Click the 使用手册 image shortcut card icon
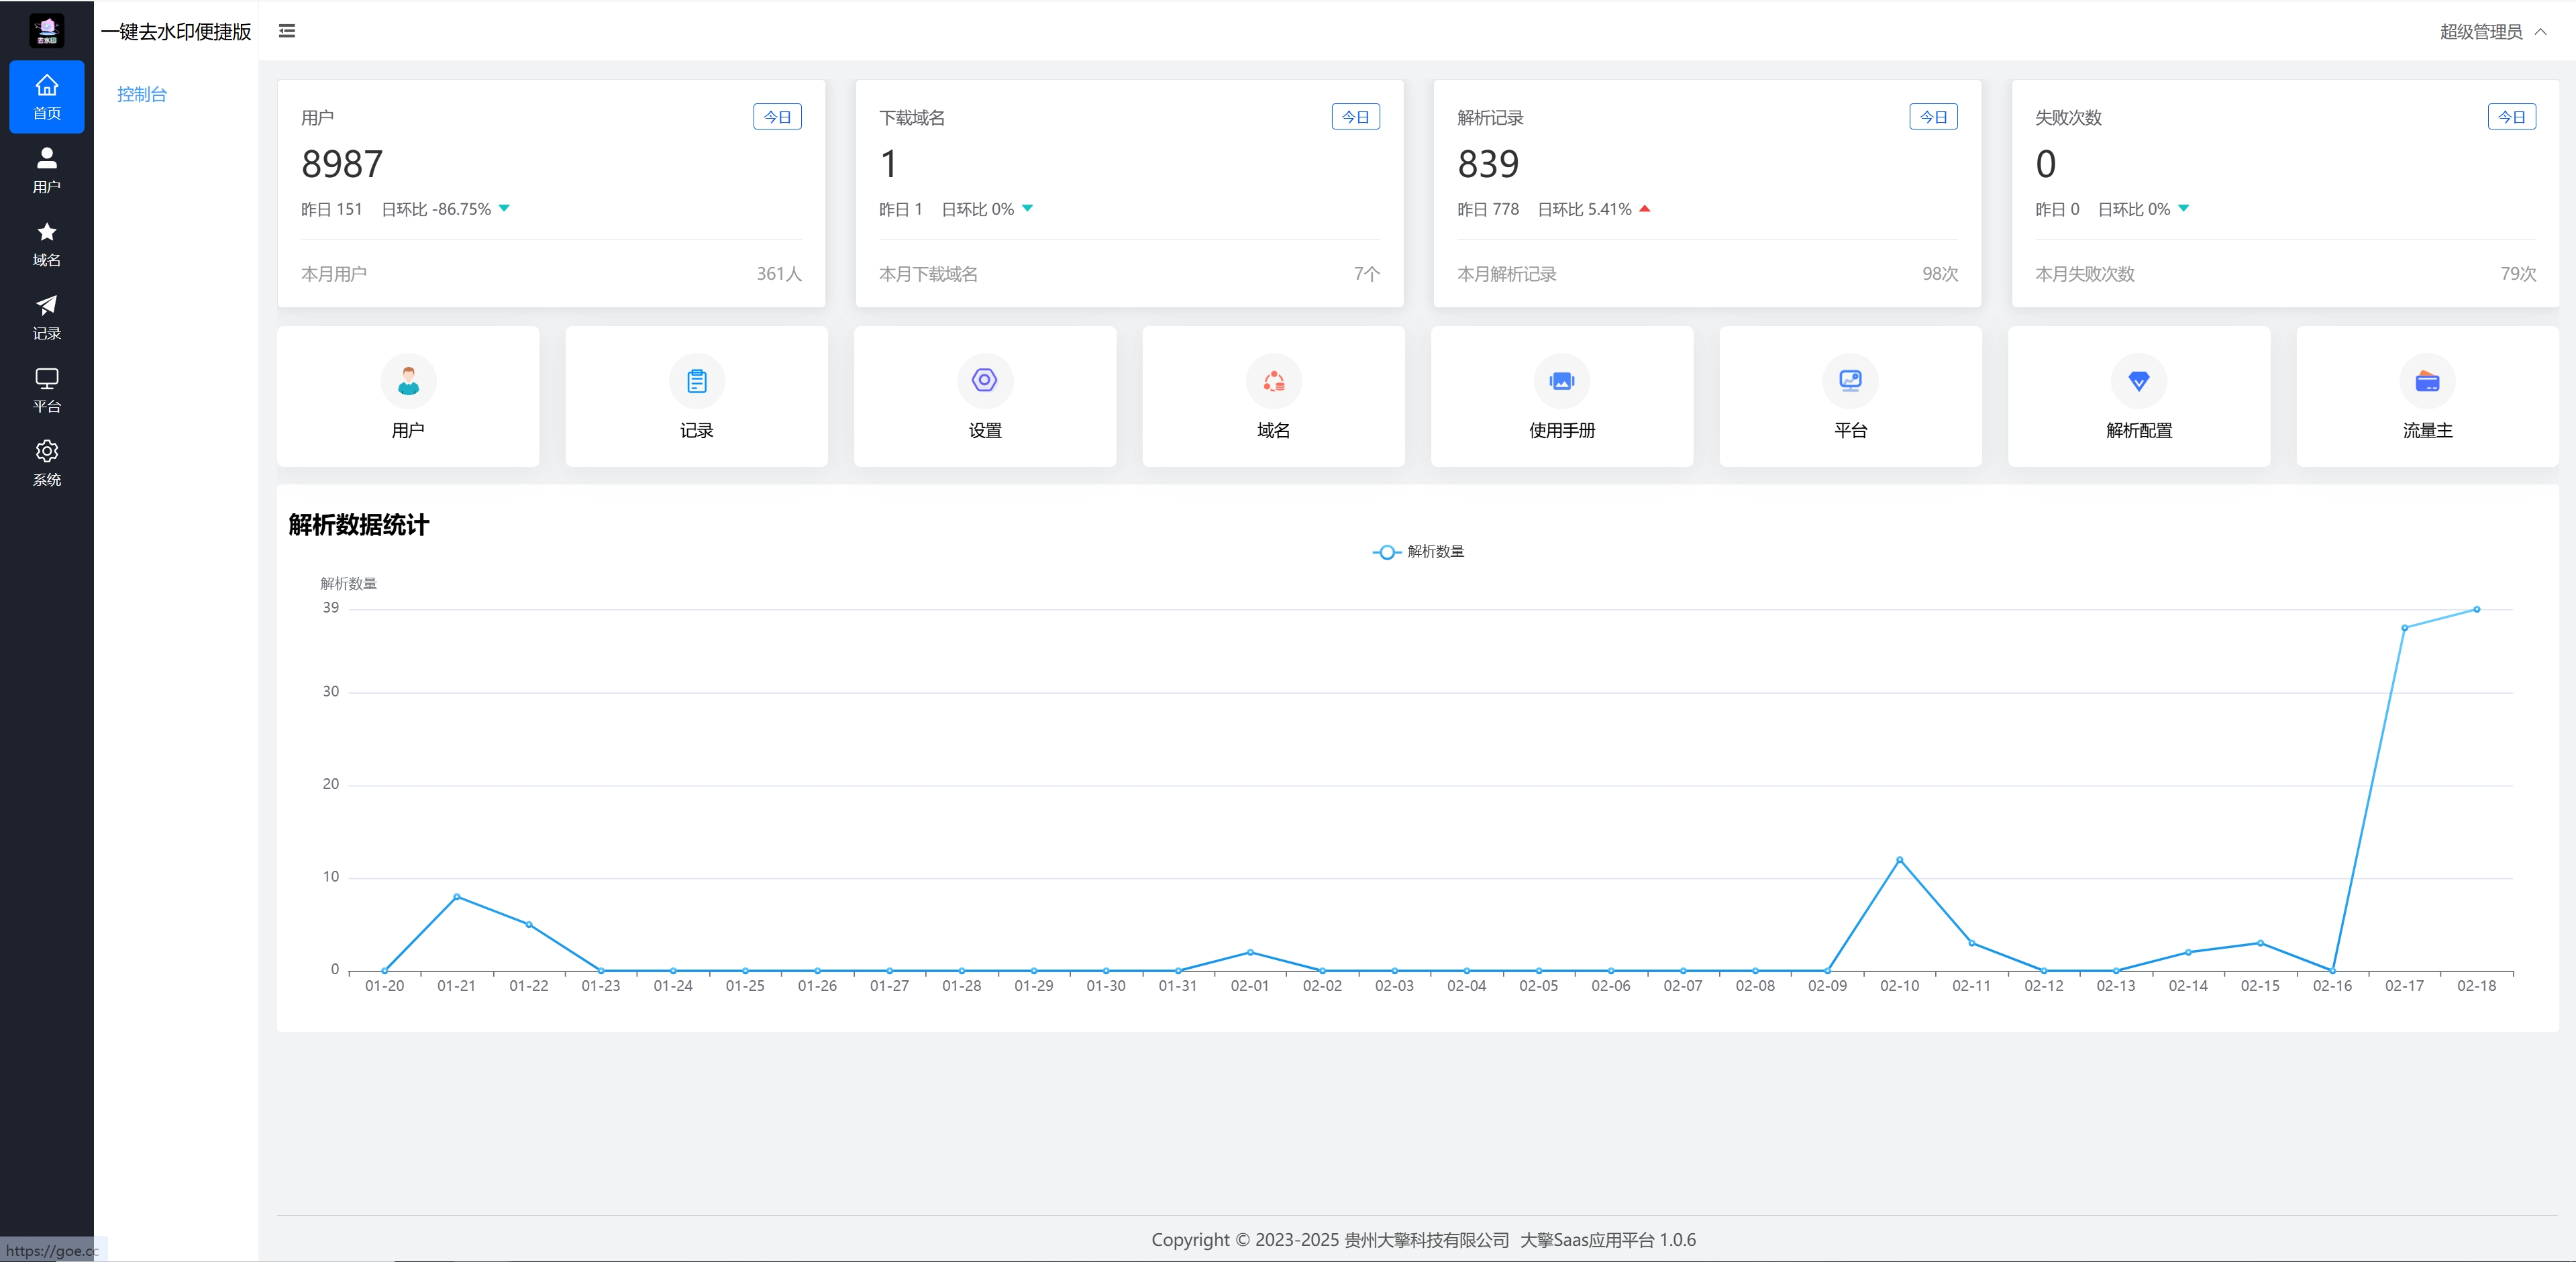The height and width of the screenshot is (1262, 2576). coord(1562,381)
